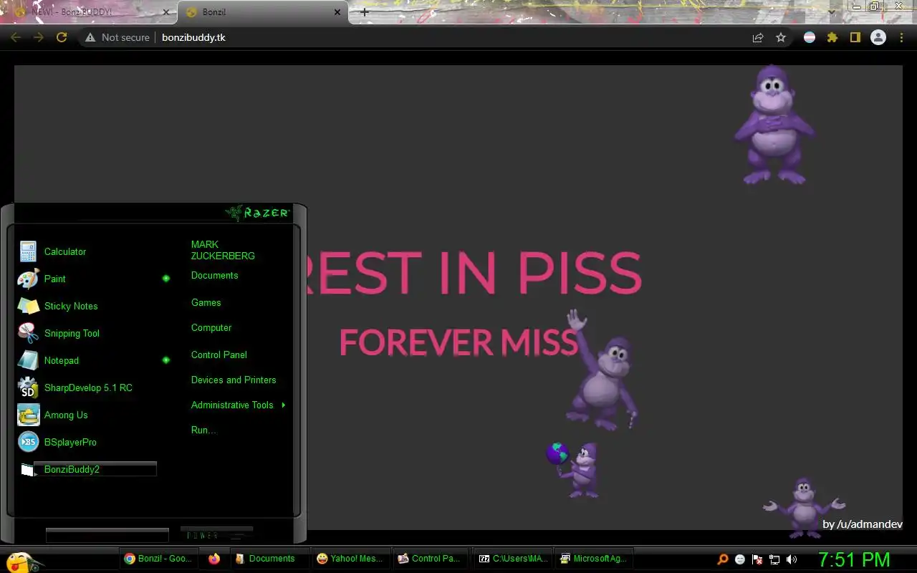This screenshot has width=917, height=573.
Task: Click the waving Bonzi gorilla
Action: [602, 370]
